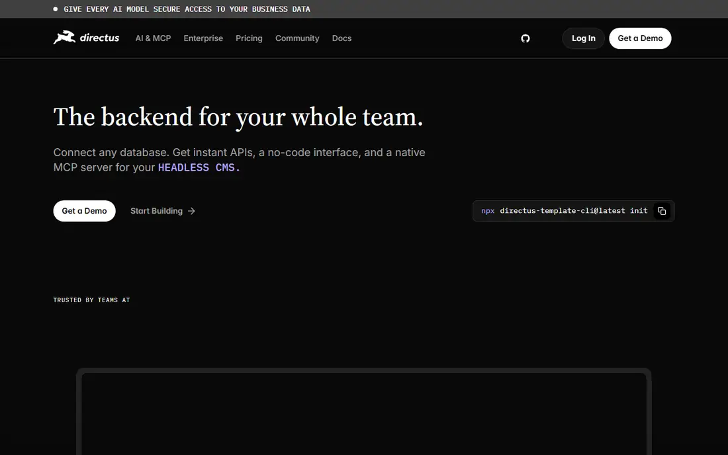
Task: Click the 'TRUSTED BY TEAMS AT' label
Action: pos(91,300)
